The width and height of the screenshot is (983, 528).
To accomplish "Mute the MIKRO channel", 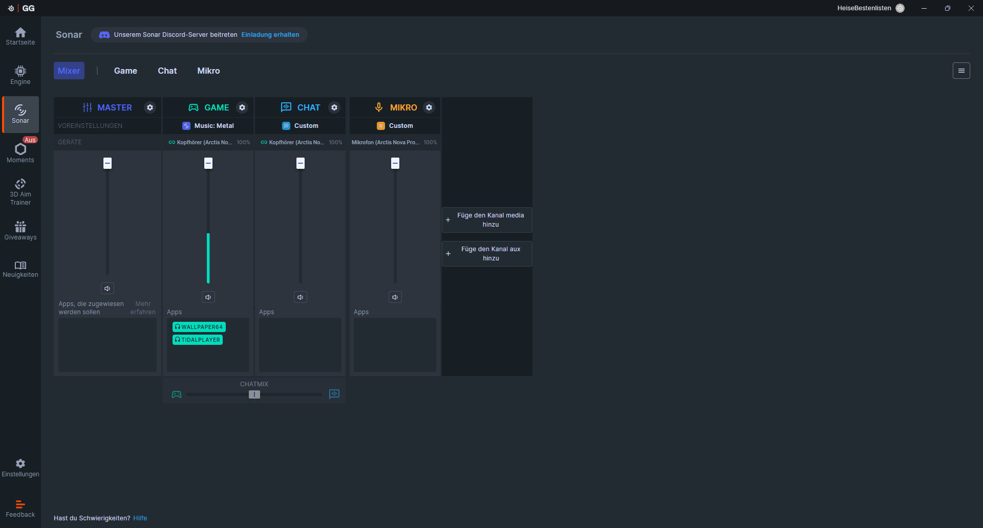I will point(395,297).
